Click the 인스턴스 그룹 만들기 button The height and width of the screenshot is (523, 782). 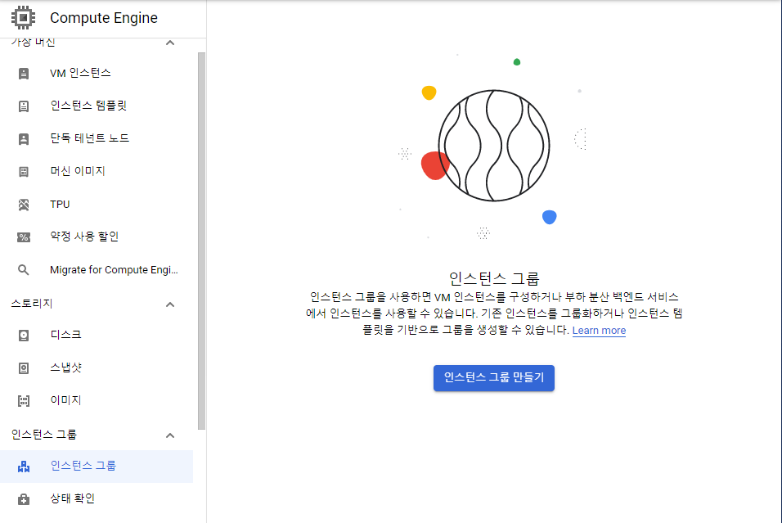coord(494,378)
